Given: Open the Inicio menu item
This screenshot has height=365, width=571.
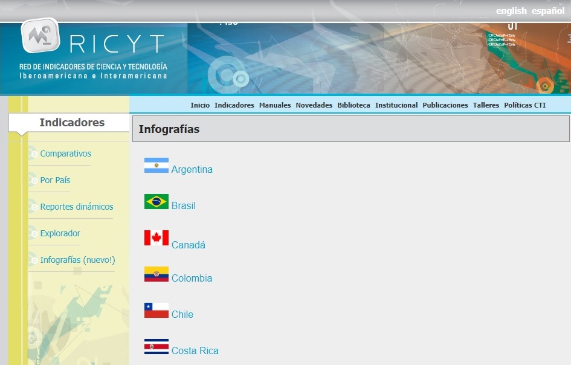Looking at the screenshot, I should (200, 105).
